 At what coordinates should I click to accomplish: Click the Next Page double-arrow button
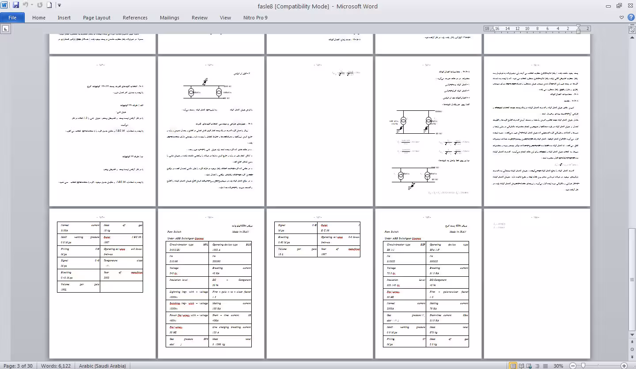click(632, 357)
